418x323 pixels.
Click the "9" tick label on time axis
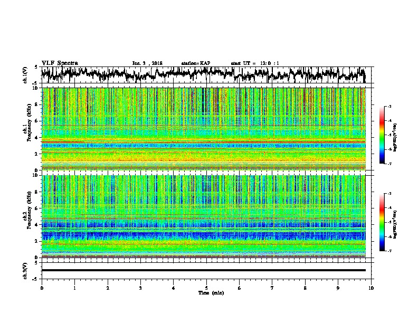pos(338,288)
